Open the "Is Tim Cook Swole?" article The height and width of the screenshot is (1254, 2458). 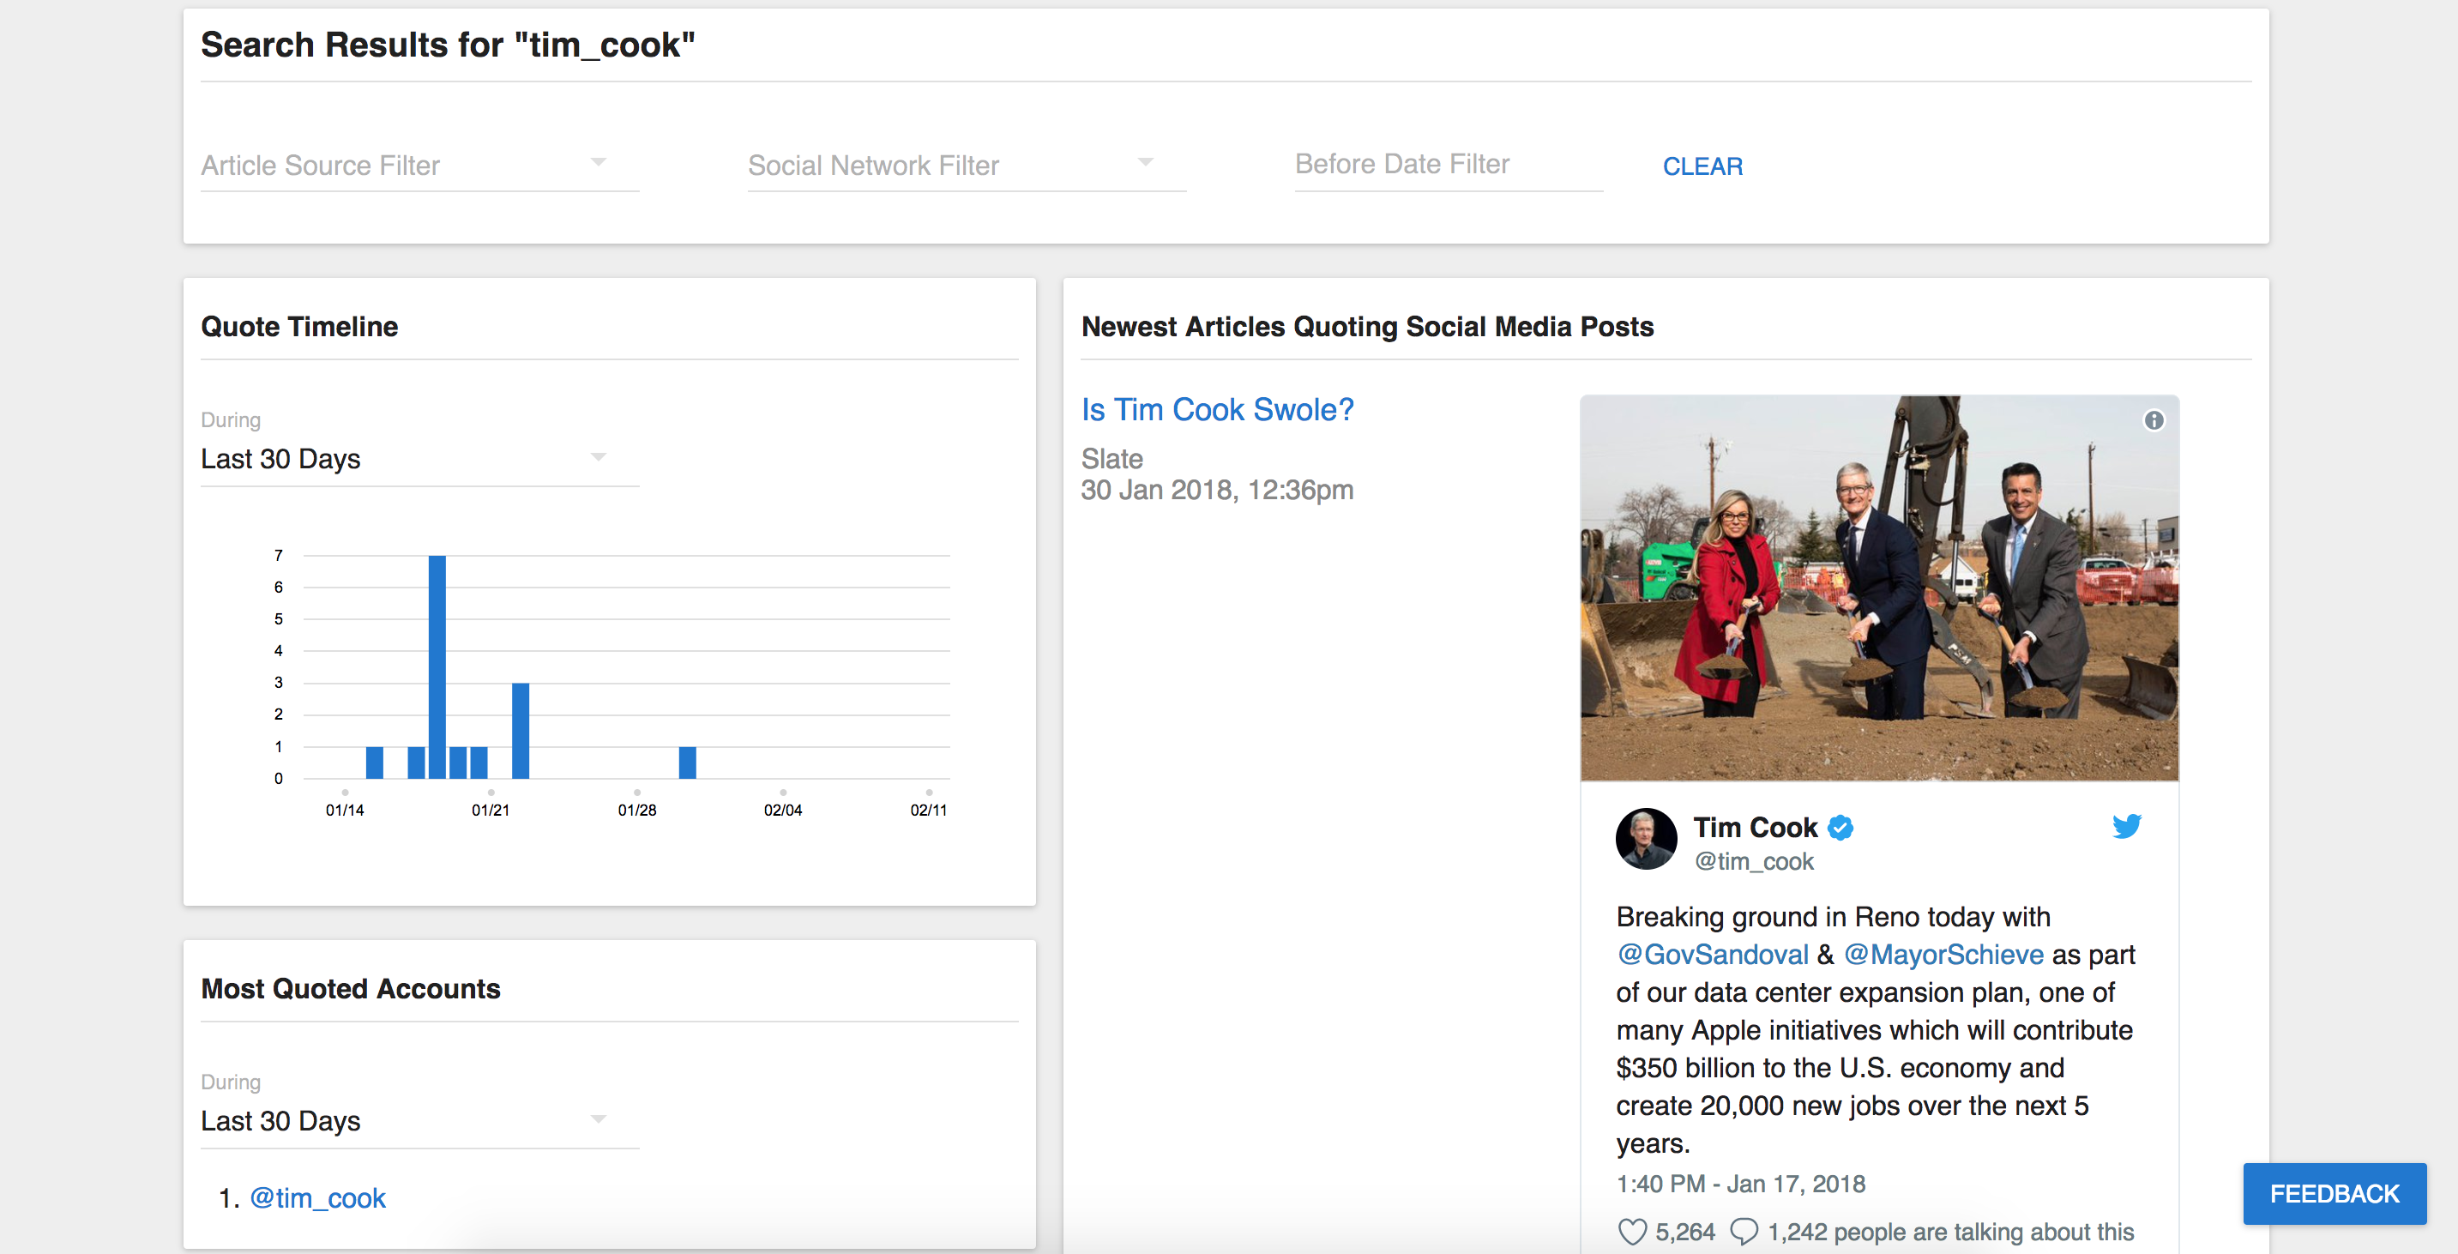(x=1218, y=408)
